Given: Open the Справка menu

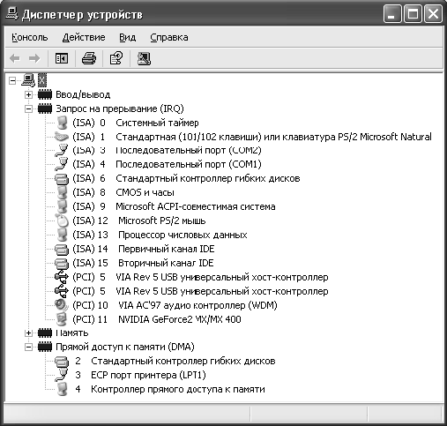Looking at the screenshot, I should click(x=169, y=38).
